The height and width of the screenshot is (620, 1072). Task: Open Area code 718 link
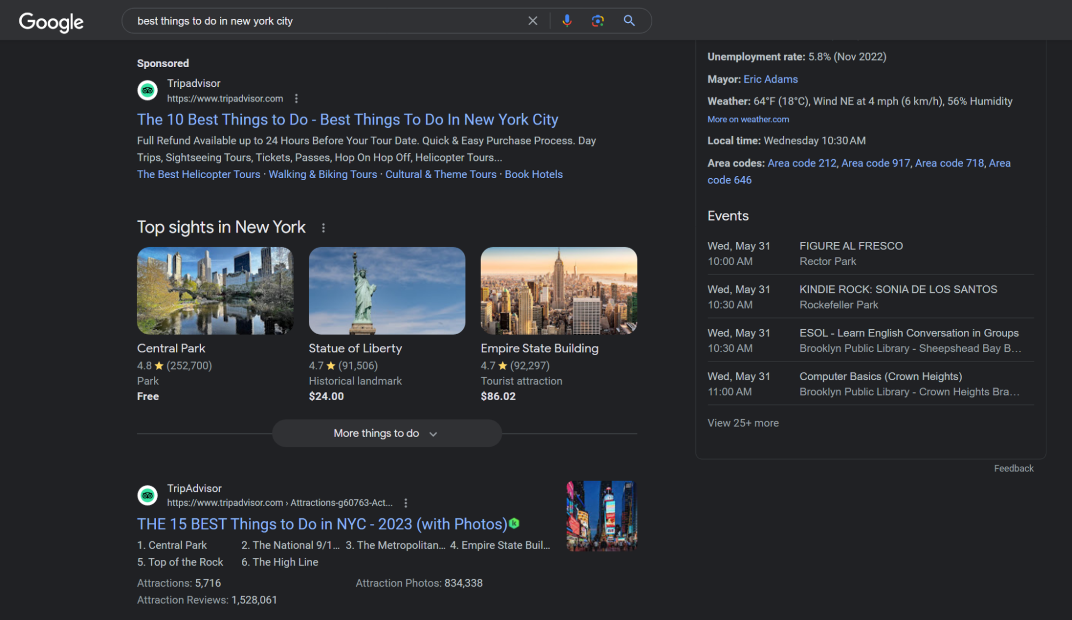point(949,163)
